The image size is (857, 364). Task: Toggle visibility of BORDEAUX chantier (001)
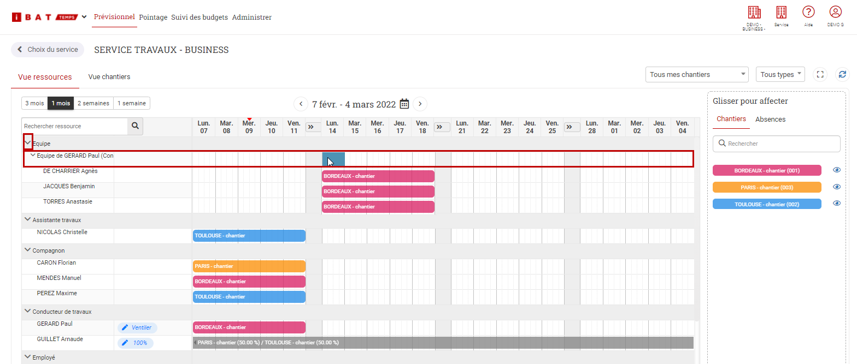(x=836, y=170)
